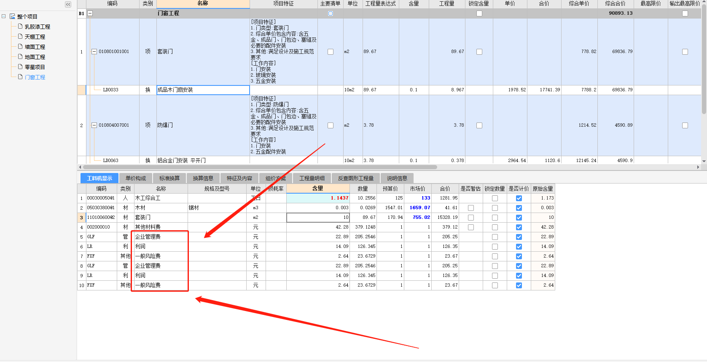The height and width of the screenshot is (362, 707).
Task: Click the document icon beside 墙面工程
Action: 20,47
